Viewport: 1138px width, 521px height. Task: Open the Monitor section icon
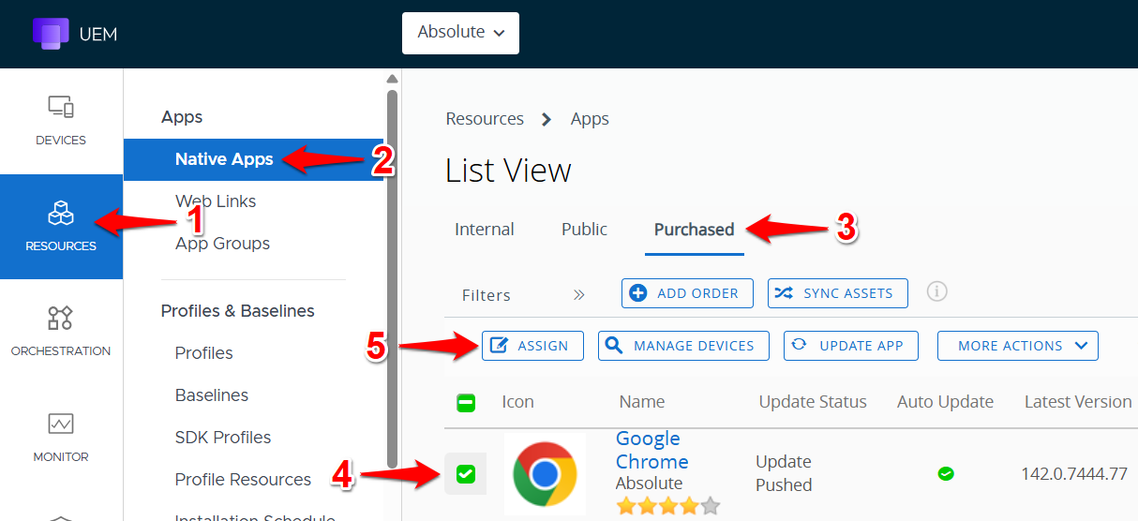[x=61, y=424]
